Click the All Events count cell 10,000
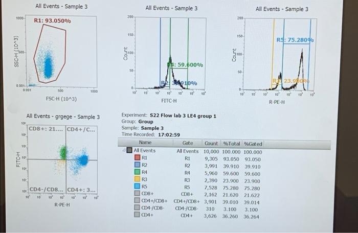358x233 pixels. coord(211,152)
